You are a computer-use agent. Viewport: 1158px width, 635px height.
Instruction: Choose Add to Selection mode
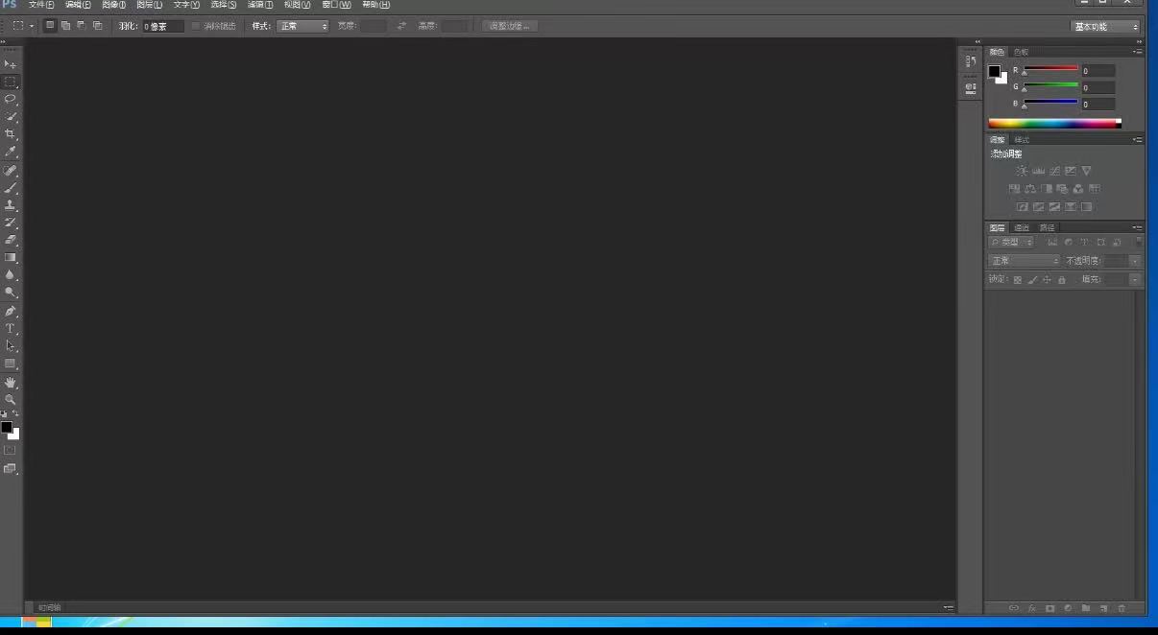[65, 26]
